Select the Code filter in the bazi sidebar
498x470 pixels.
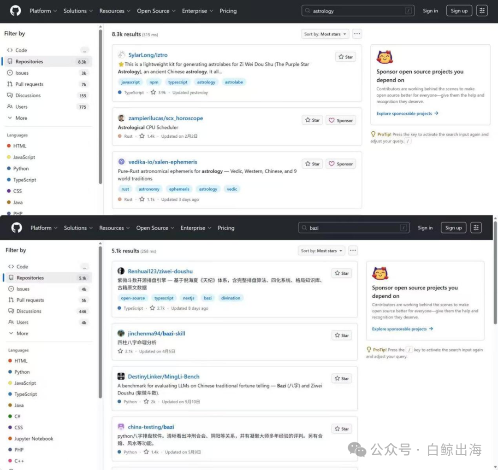(x=48, y=267)
